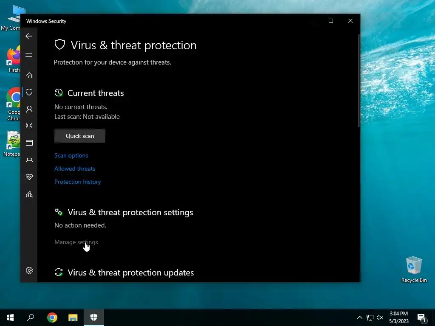This screenshot has width=435, height=326.
Task: Click Windows Security taskbar icon
Action: click(94, 318)
